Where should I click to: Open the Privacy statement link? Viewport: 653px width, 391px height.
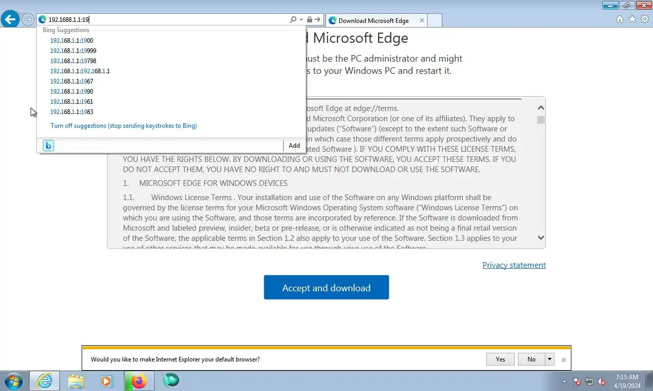coord(514,265)
